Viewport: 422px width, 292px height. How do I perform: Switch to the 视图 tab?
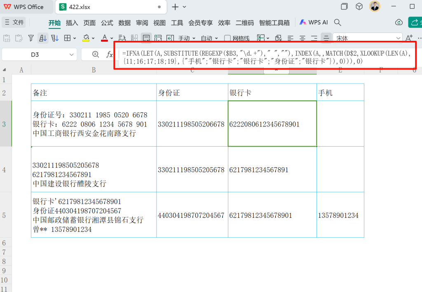(x=159, y=23)
